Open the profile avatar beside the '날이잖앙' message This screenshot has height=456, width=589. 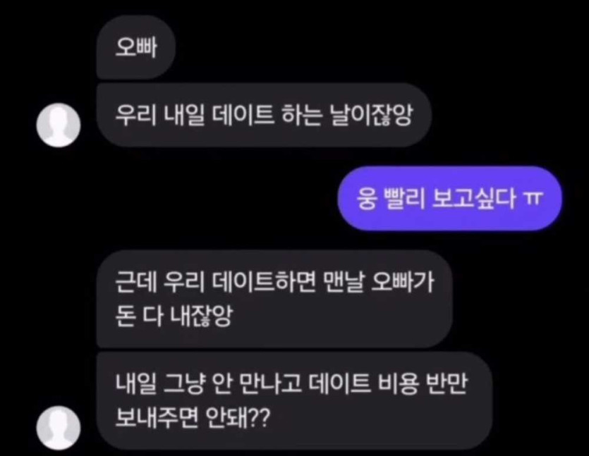pos(59,125)
